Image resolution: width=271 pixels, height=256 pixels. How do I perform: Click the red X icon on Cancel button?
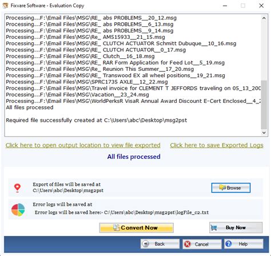(x=188, y=244)
